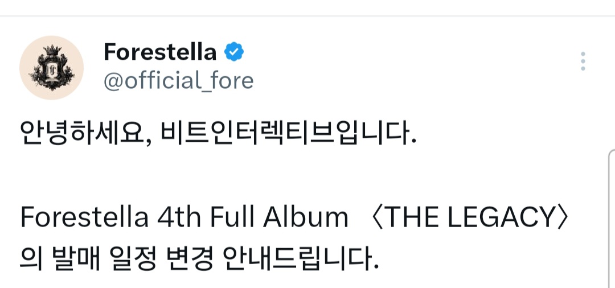Image resolution: width=615 pixels, height=288 pixels.
Task: Open the Forestella display name link
Action: click(160, 52)
